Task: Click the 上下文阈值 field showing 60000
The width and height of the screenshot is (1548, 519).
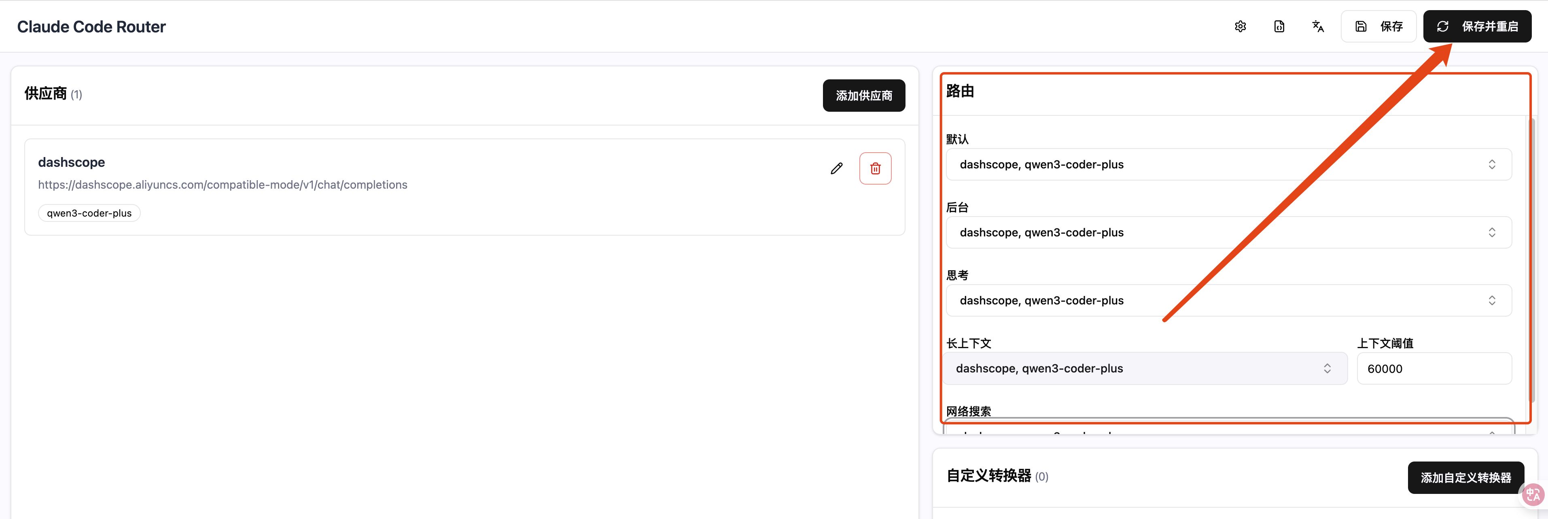Action: click(1434, 369)
